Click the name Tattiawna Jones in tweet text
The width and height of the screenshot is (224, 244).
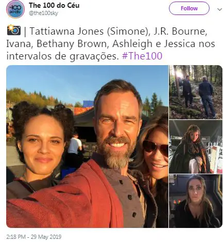tap(67, 31)
